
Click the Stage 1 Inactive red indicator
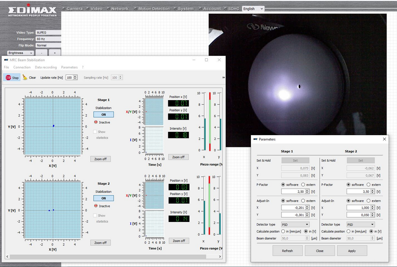coord(96,122)
